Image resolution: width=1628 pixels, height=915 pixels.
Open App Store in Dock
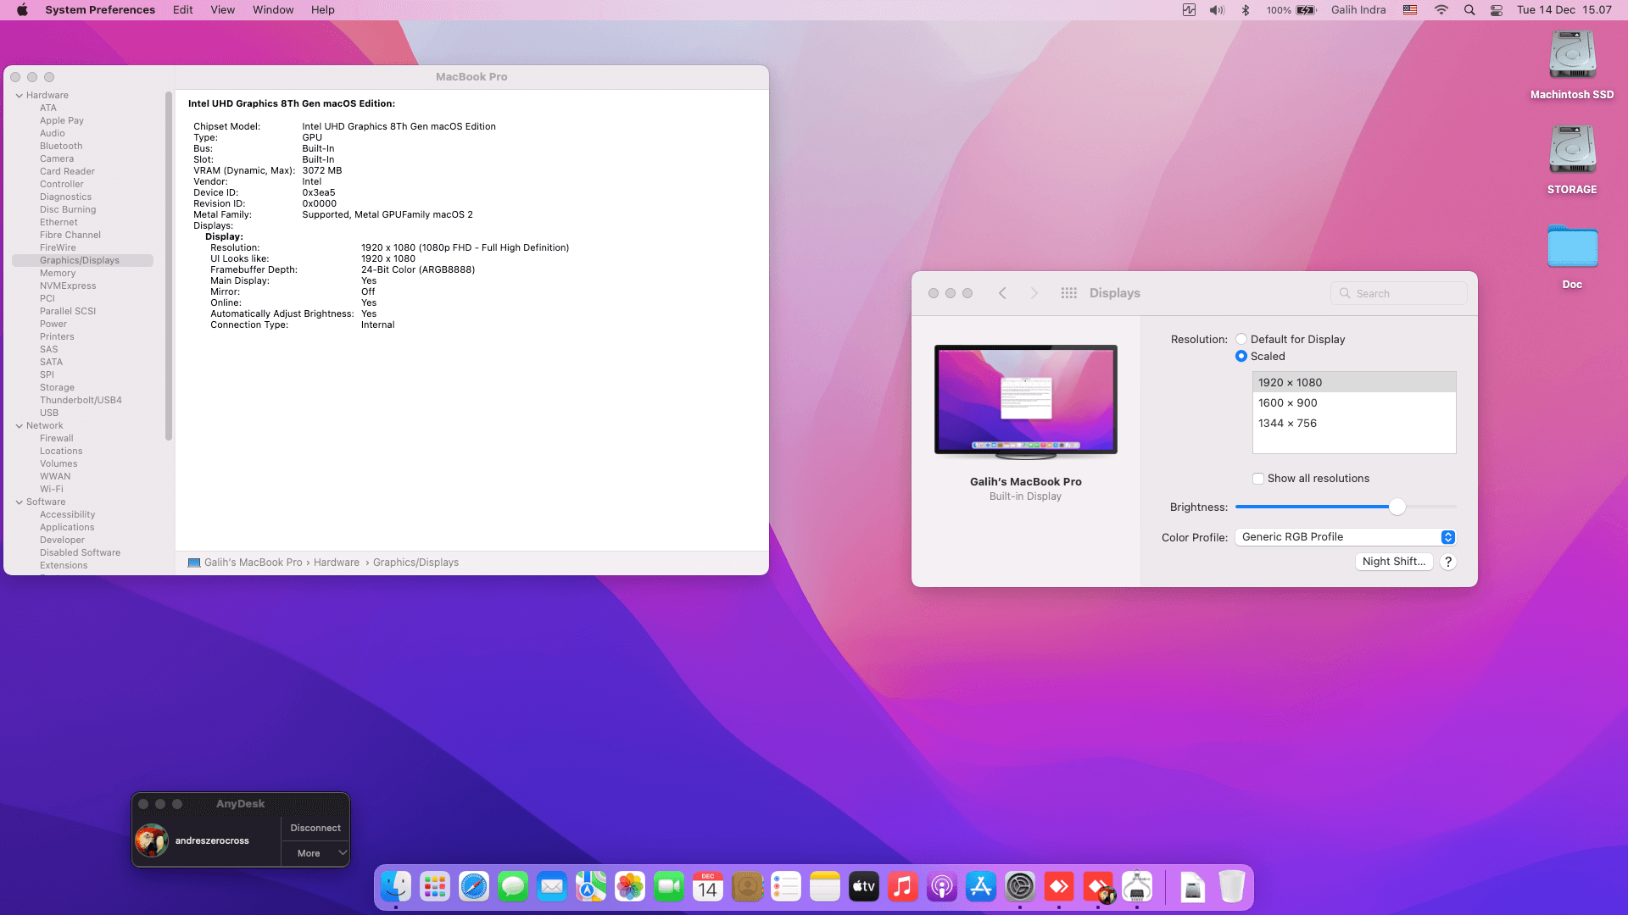click(x=981, y=887)
